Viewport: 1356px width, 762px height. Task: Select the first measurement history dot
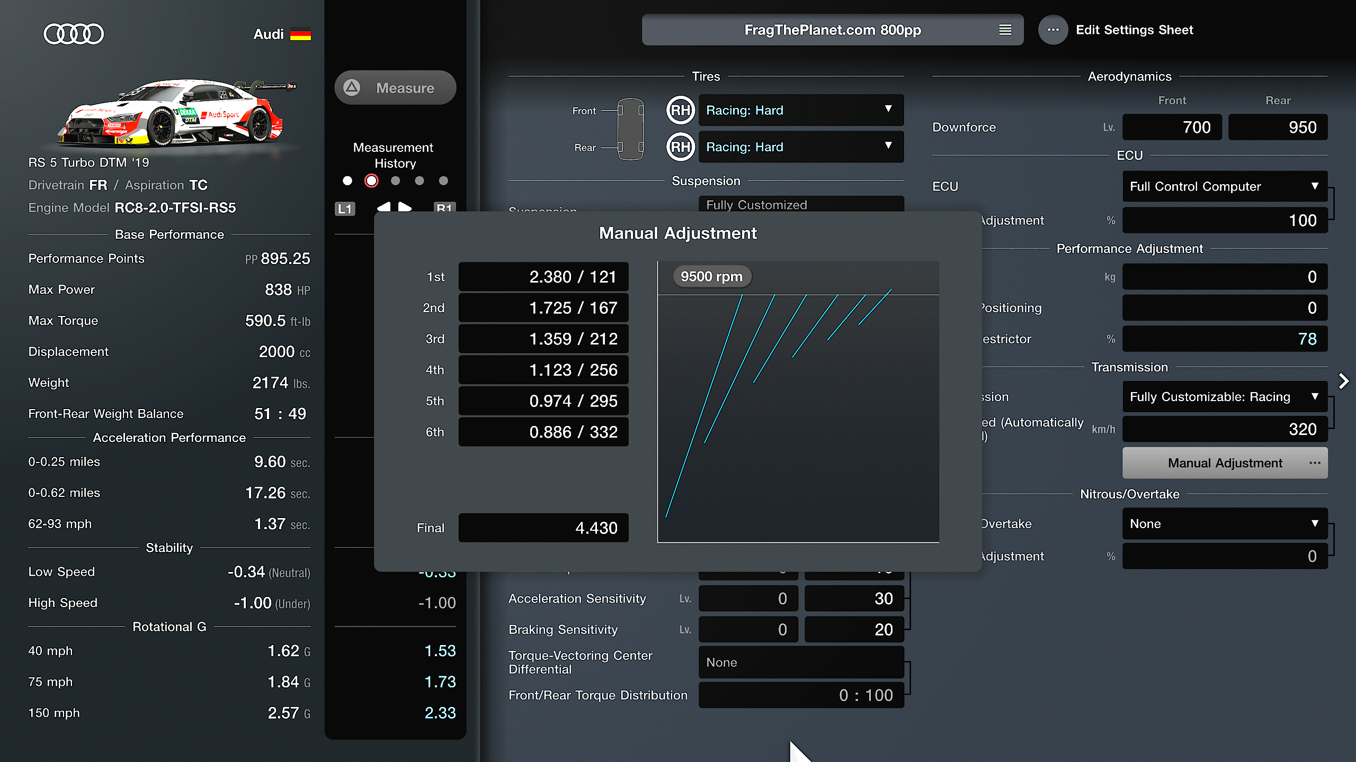pyautogui.click(x=347, y=181)
